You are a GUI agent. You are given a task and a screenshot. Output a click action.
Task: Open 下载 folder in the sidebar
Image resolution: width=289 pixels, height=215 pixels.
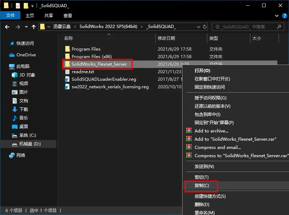[x=24, y=109]
